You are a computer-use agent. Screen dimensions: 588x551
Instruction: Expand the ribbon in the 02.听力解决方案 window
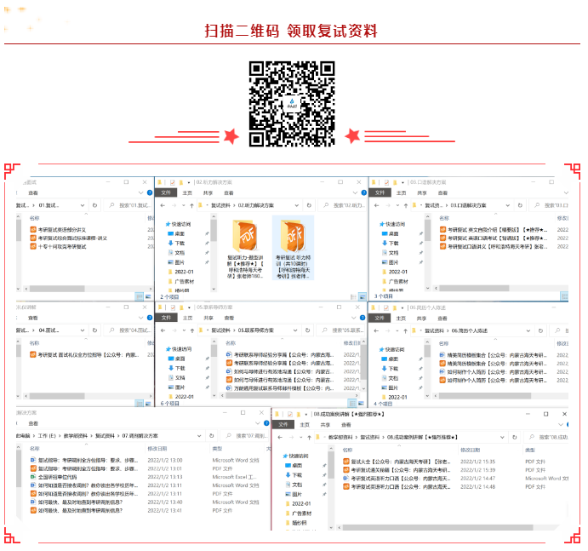pyautogui.click(x=355, y=192)
